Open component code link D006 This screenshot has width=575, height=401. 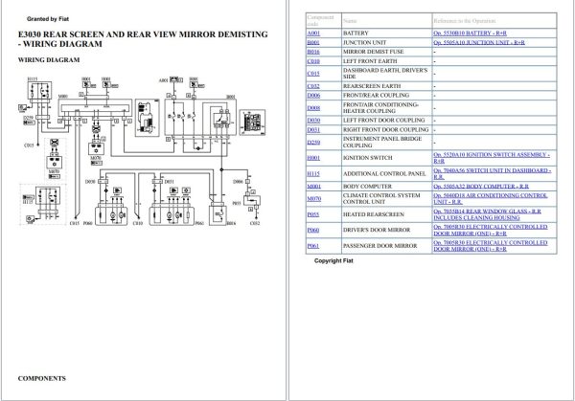click(313, 96)
